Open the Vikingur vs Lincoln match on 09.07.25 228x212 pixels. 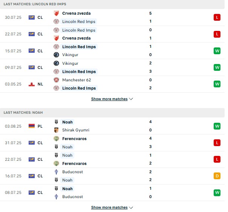pyautogui.click(x=112, y=67)
